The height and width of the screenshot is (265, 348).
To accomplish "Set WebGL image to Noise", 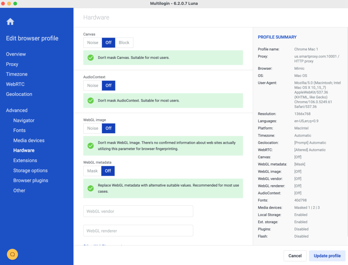I will [92, 128].
